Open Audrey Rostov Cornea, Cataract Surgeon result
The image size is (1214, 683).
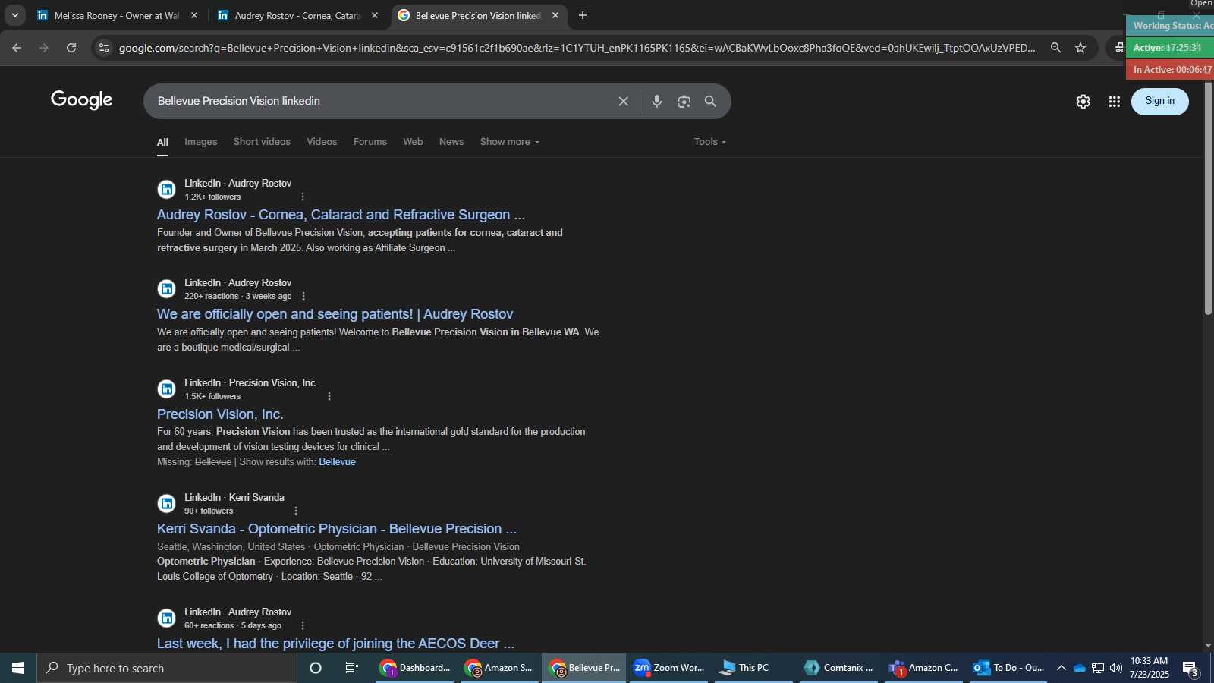click(x=341, y=215)
